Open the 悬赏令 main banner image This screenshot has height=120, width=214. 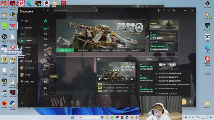[101, 34]
